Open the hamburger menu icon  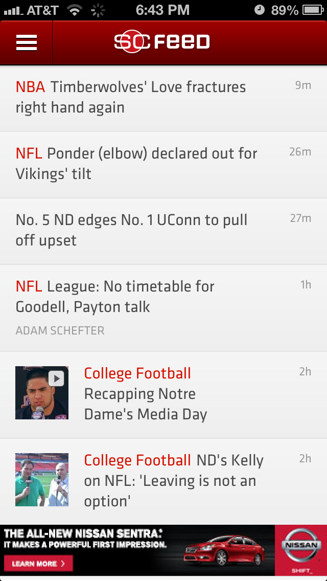click(x=27, y=42)
